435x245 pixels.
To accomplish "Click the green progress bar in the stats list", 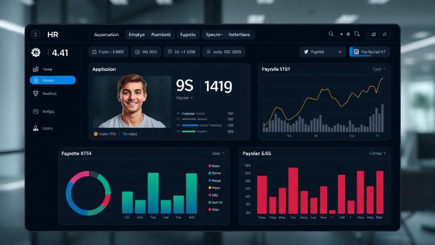I will point(189,131).
